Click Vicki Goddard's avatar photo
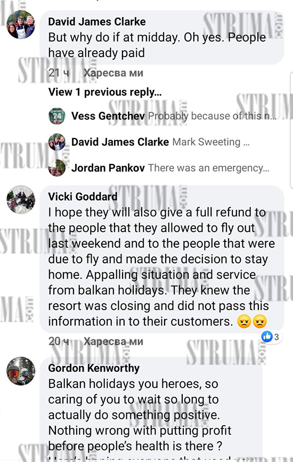Viewport: 293px width, 462px height. (21, 199)
